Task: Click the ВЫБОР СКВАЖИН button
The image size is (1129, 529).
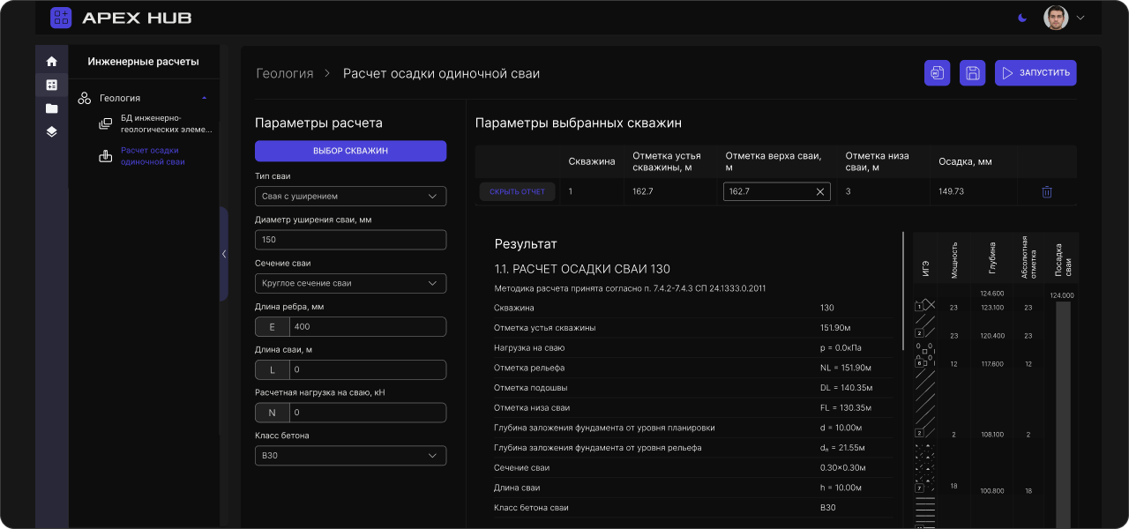Action: click(x=350, y=151)
